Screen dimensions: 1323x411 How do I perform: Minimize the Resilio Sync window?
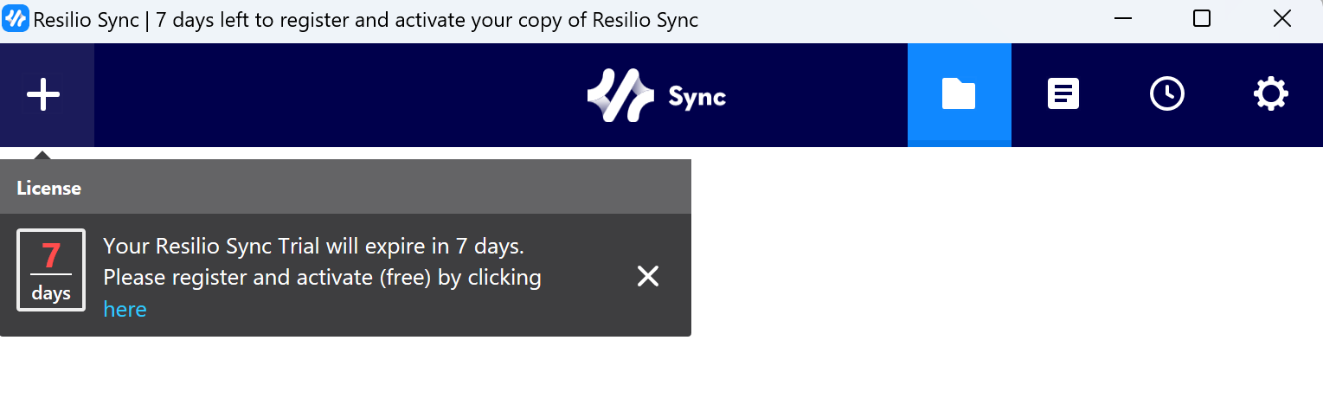click(x=1123, y=18)
